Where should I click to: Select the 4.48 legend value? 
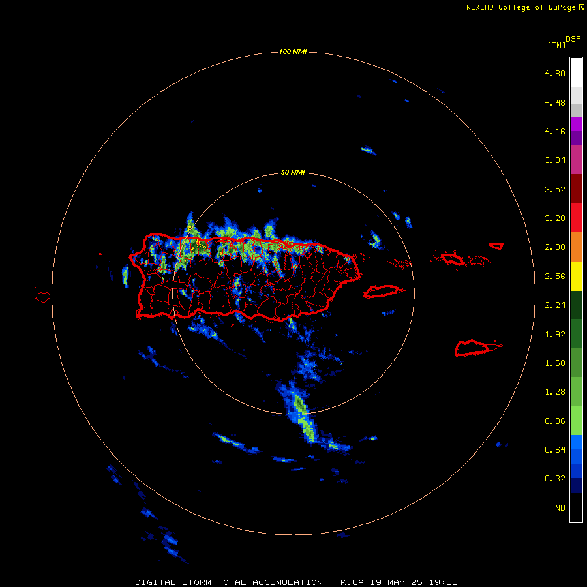click(555, 102)
